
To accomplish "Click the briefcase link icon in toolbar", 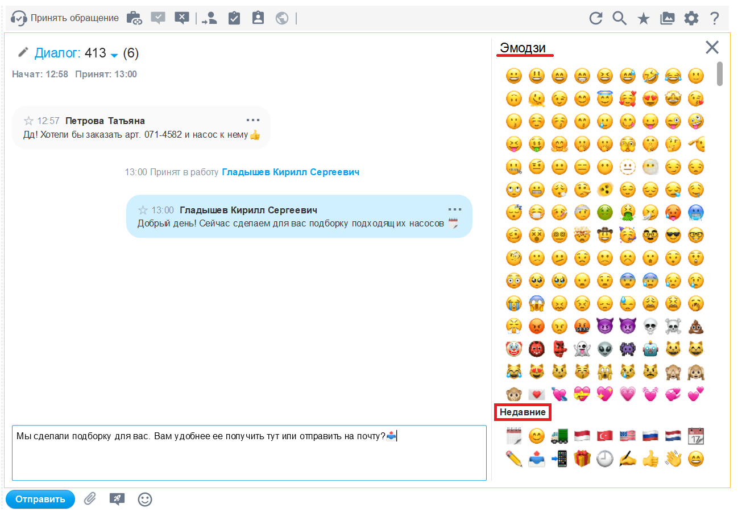I will [134, 18].
